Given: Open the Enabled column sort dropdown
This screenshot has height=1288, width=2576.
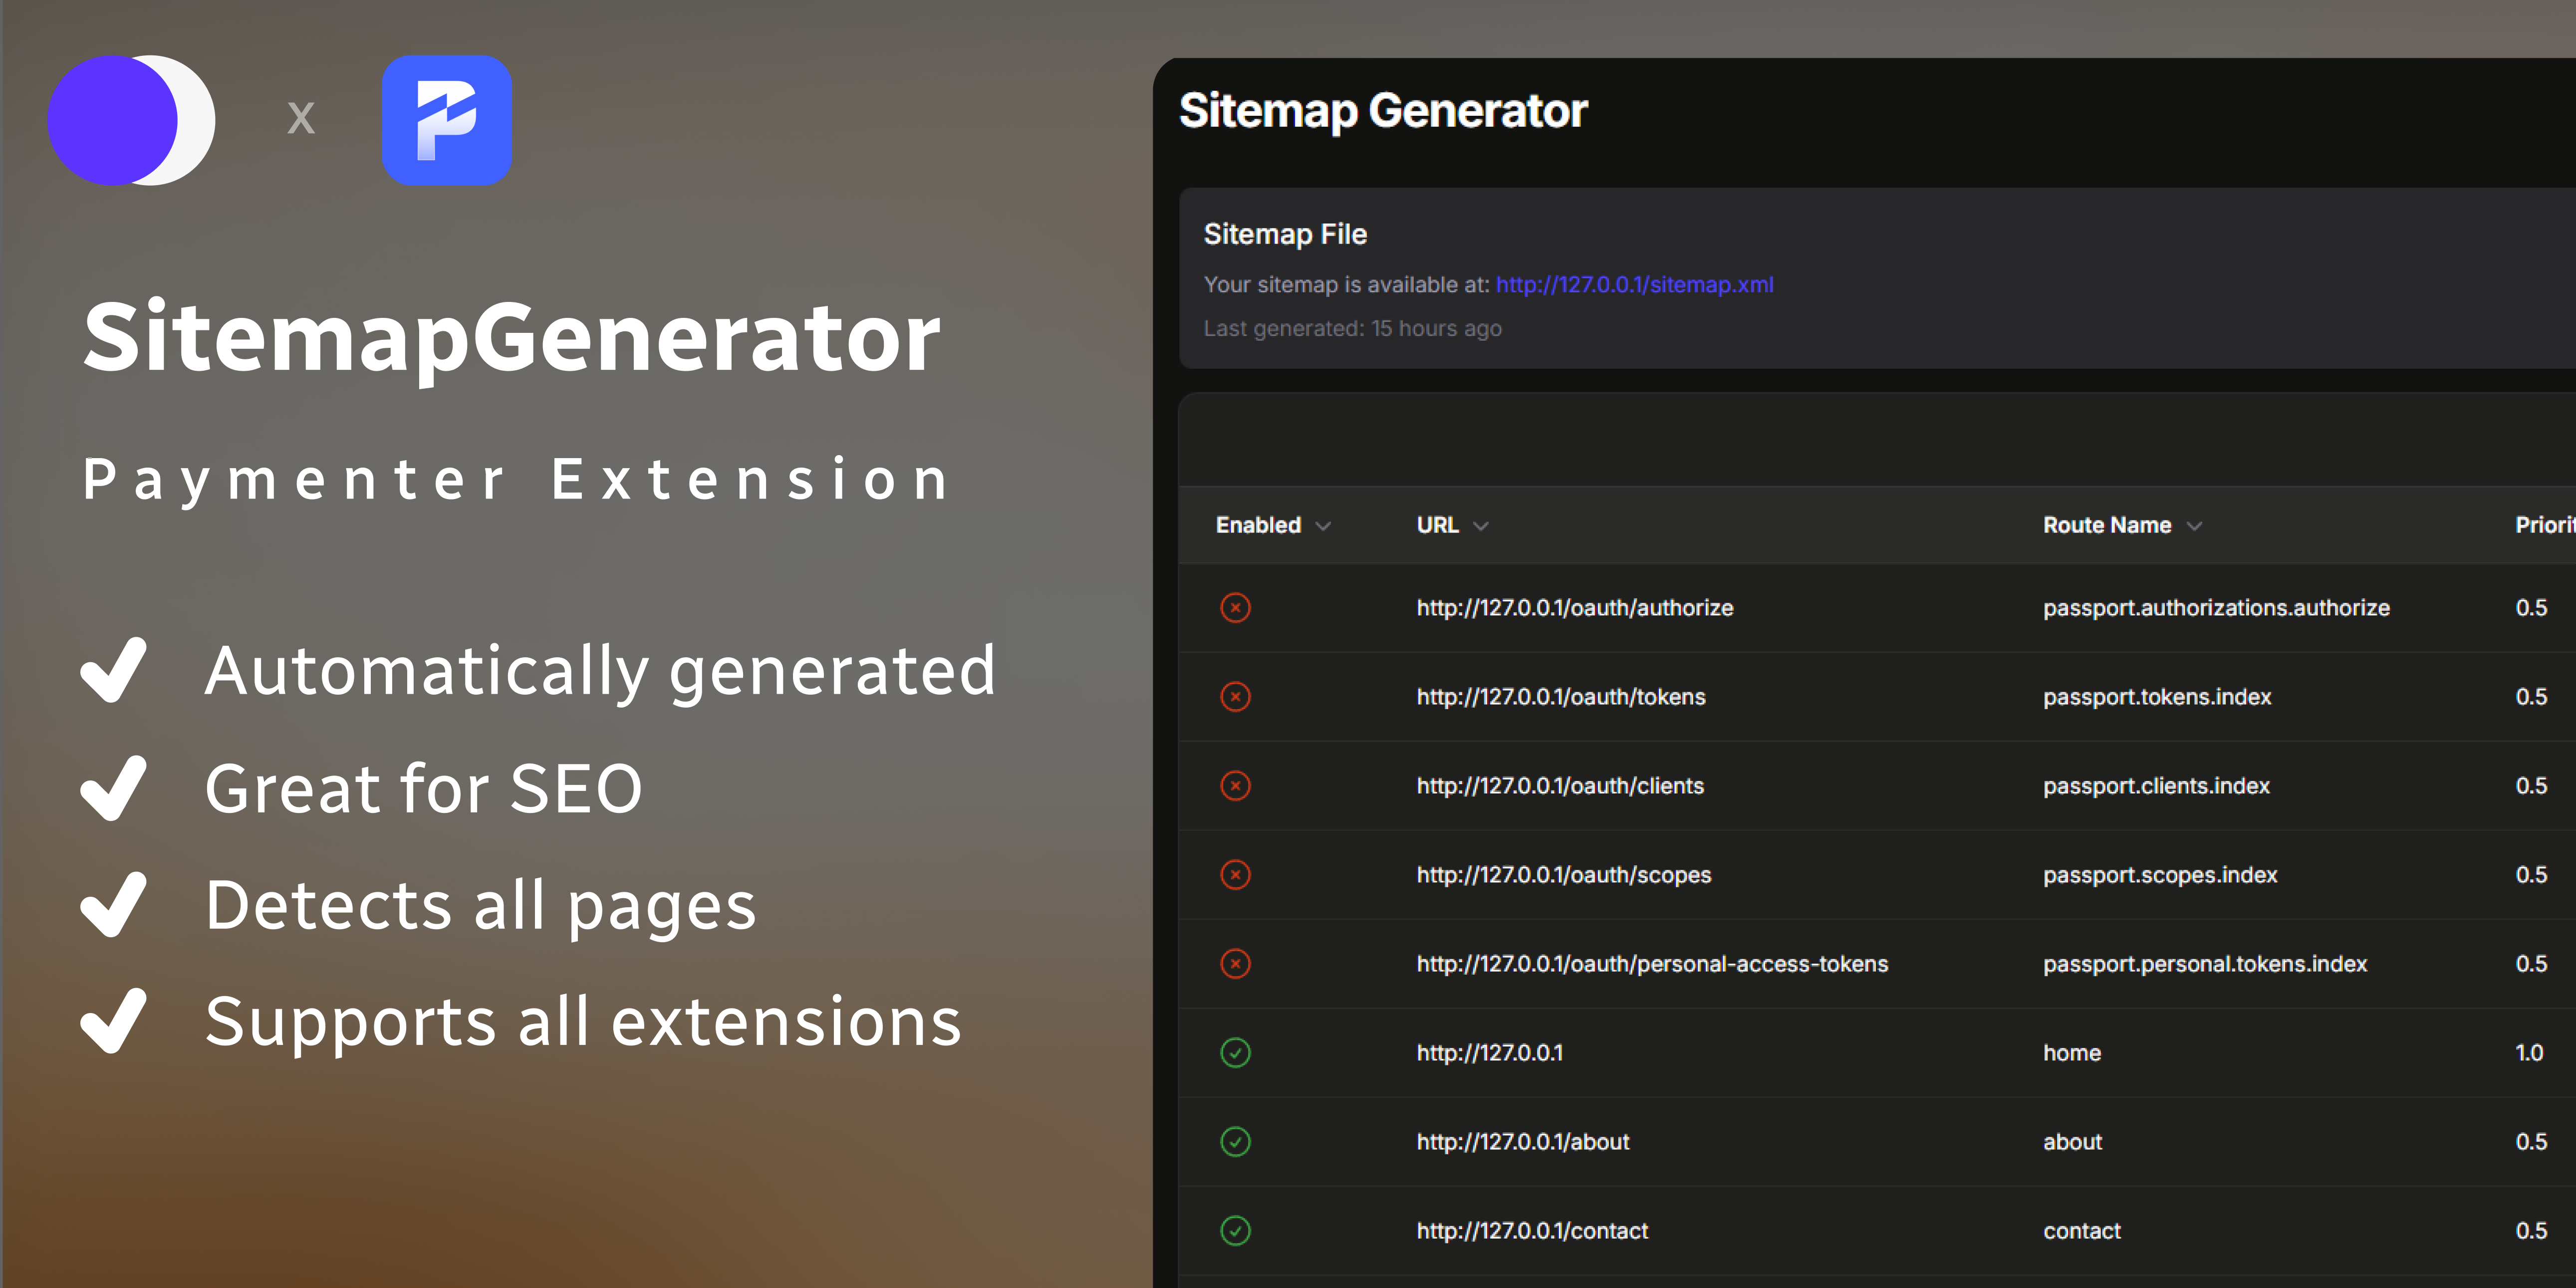Looking at the screenshot, I should pos(1326,525).
